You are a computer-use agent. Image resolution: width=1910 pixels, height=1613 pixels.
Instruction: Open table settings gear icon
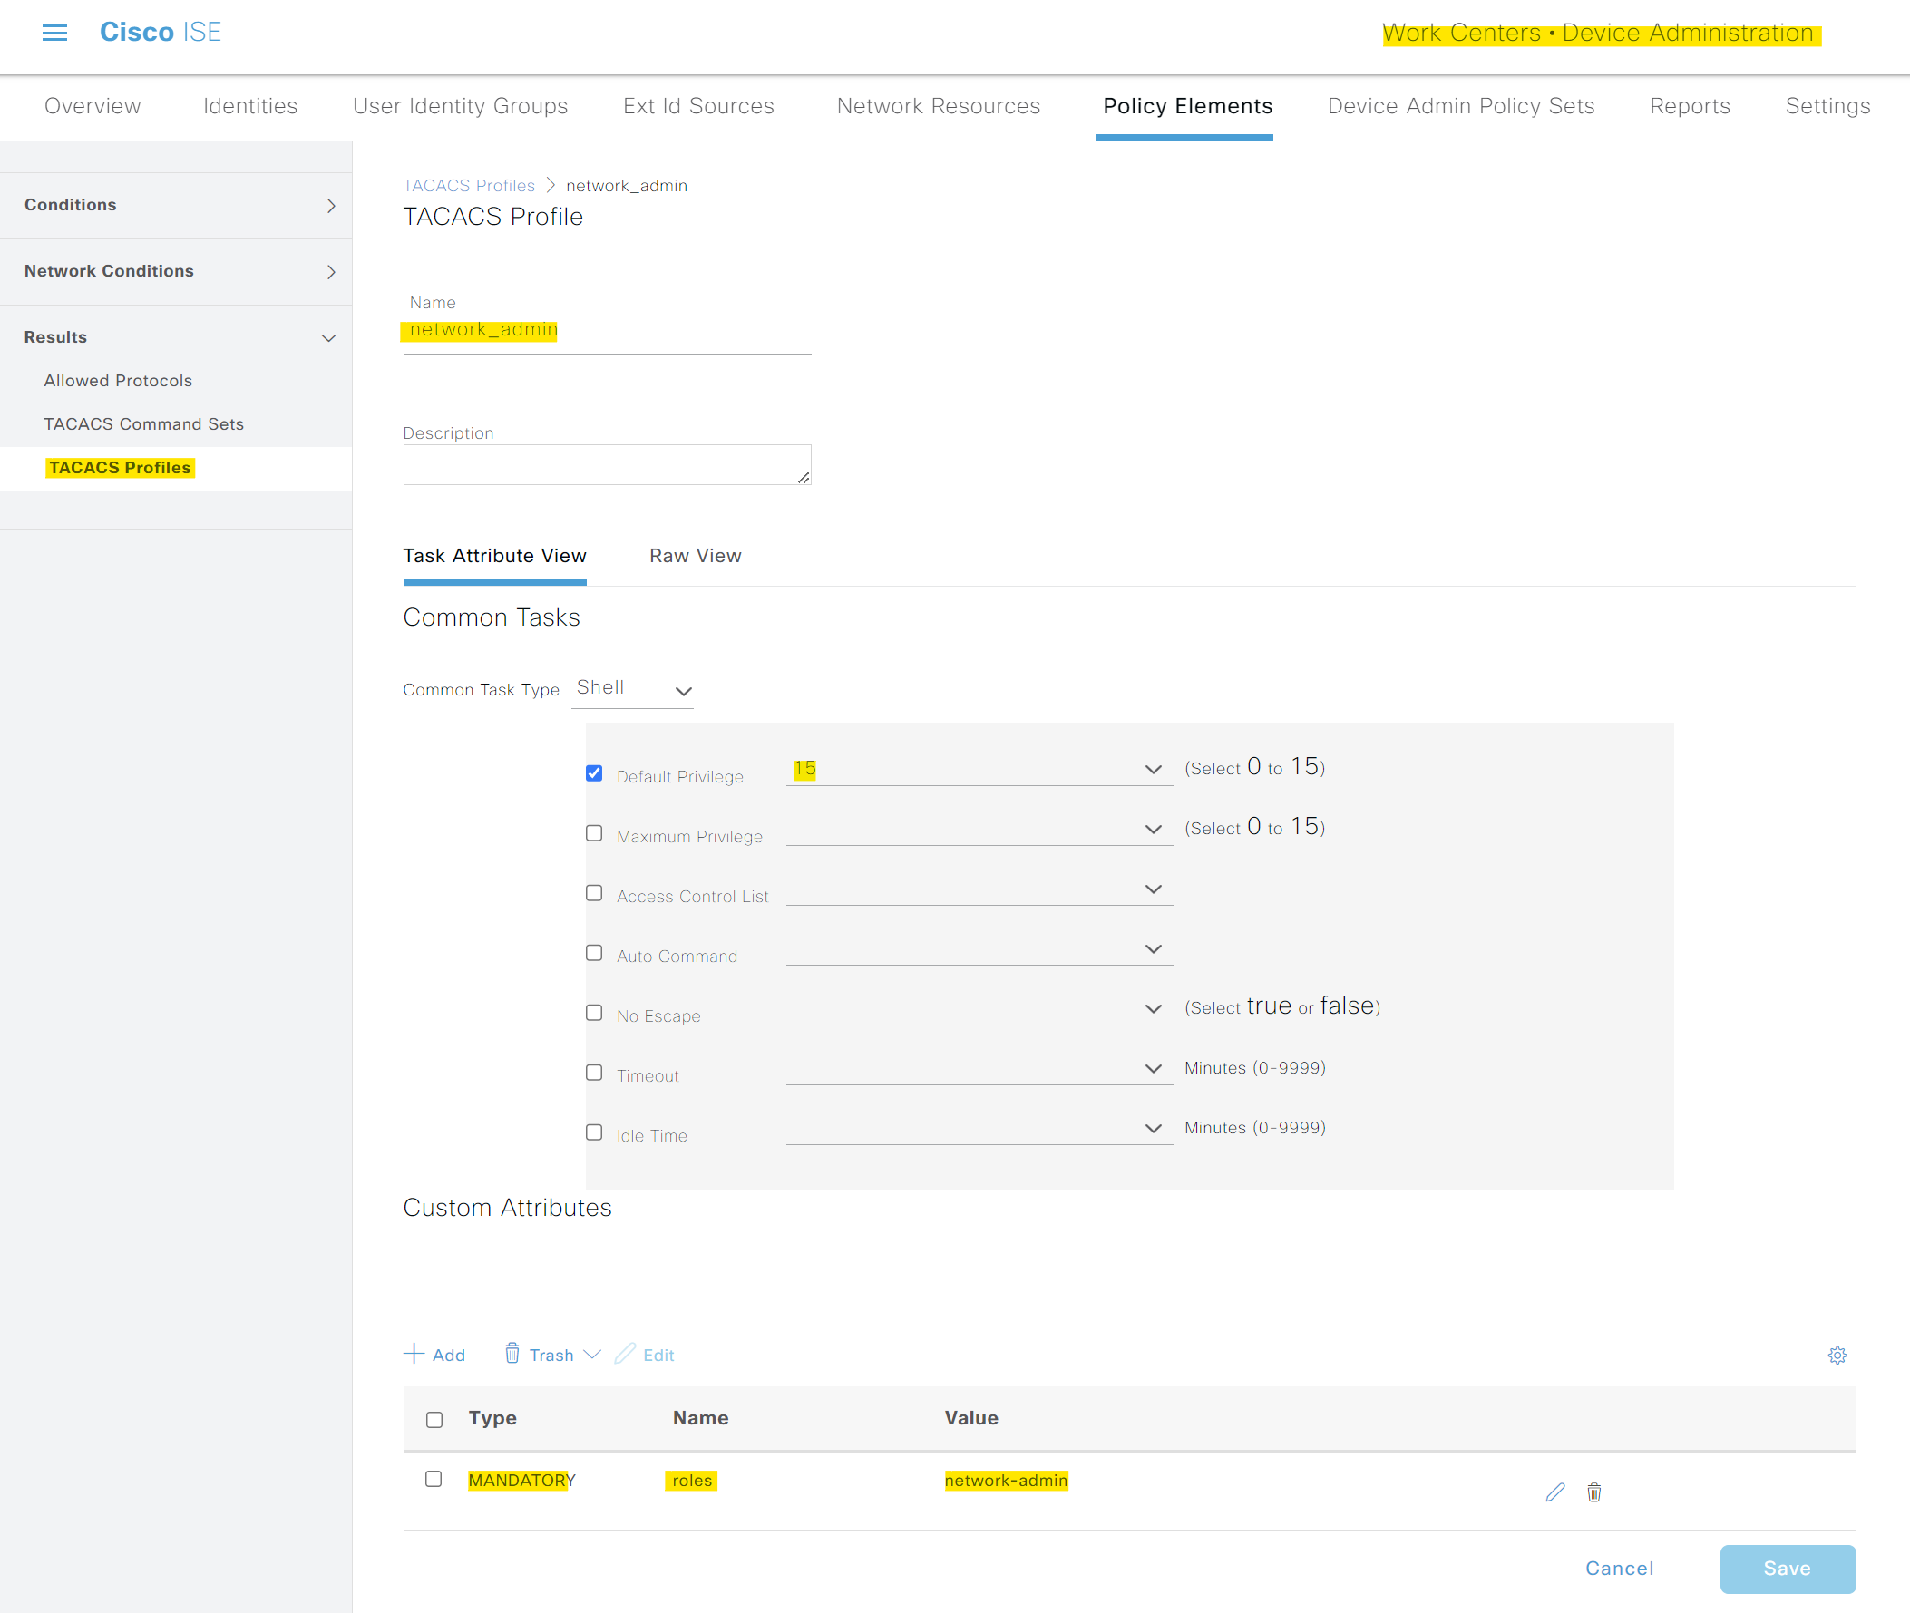[x=1837, y=1356]
